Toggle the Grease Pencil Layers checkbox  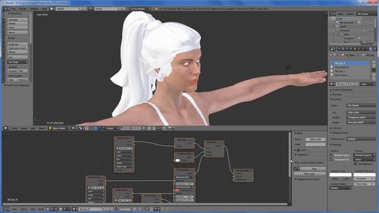click(x=298, y=163)
